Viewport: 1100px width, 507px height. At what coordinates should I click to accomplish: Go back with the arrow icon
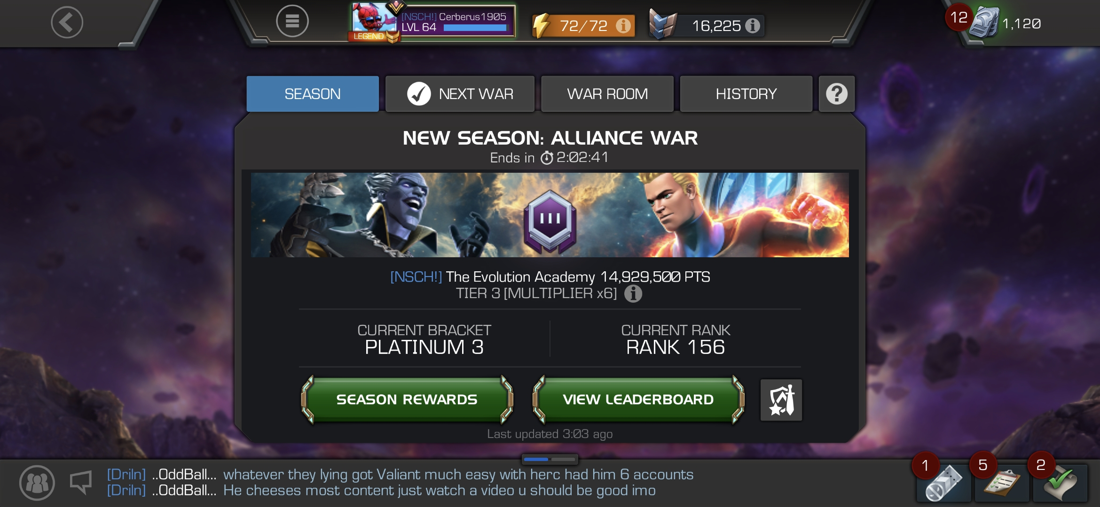(x=67, y=22)
